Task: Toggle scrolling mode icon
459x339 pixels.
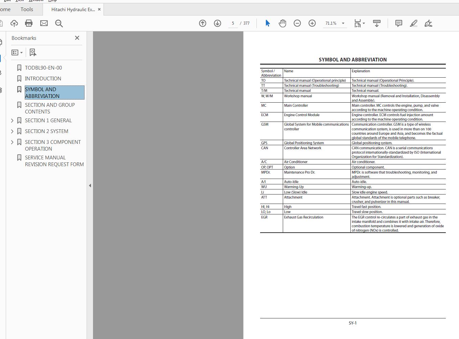Action: pyautogui.click(x=377, y=23)
